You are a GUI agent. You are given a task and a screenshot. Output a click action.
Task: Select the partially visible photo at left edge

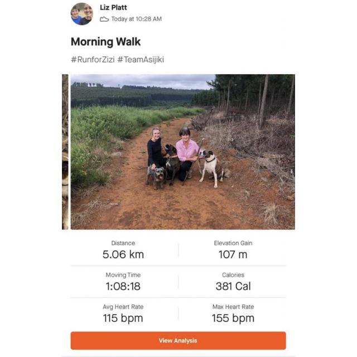coord(65,152)
